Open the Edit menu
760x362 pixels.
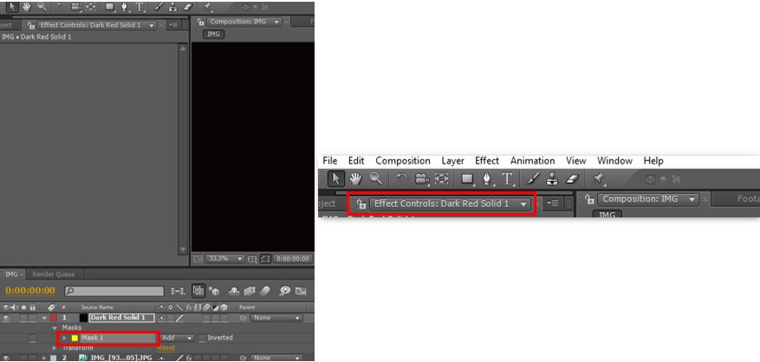tap(356, 161)
